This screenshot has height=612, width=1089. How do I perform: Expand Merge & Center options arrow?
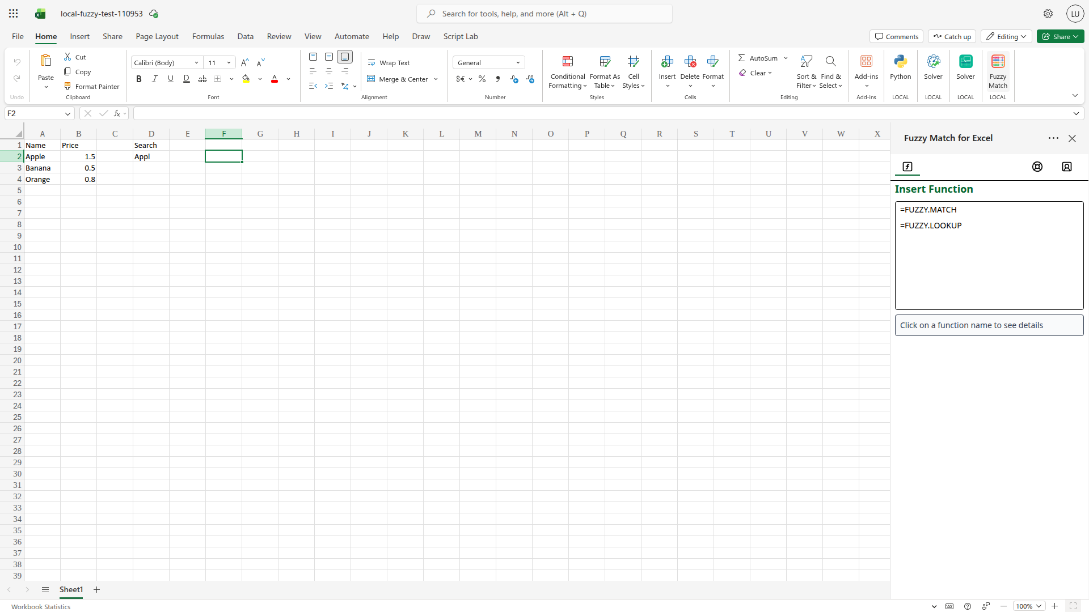(x=436, y=79)
